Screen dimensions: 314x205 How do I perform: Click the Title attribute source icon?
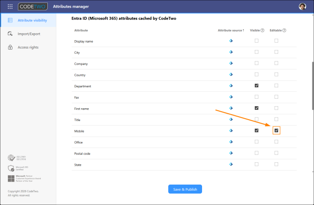point(231,119)
